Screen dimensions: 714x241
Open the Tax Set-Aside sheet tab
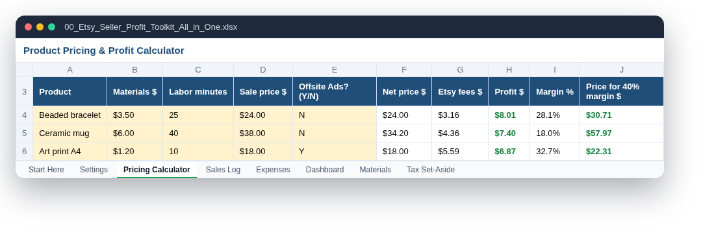coord(431,170)
